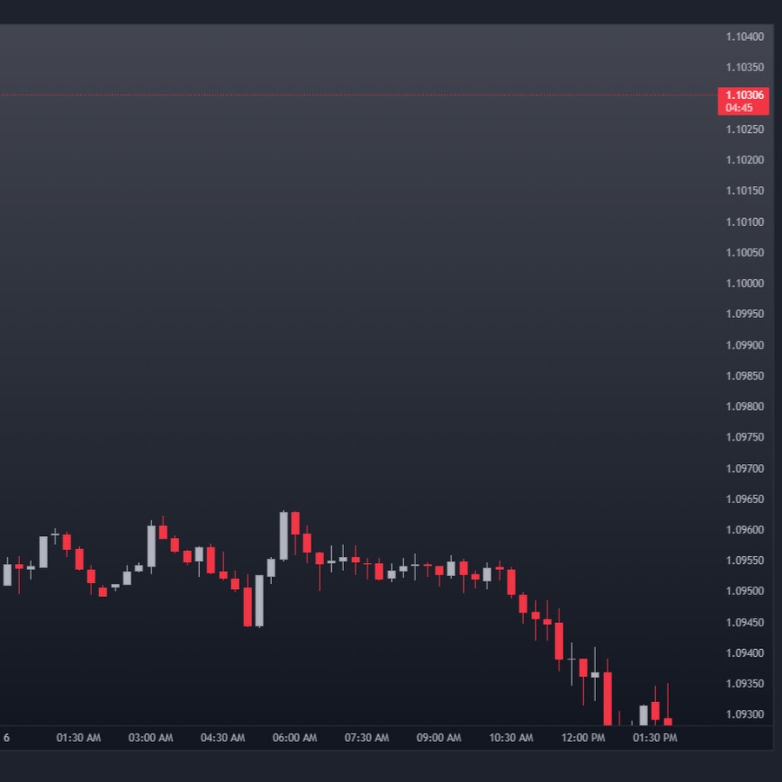Click the 1.09650 price axis label

point(745,500)
